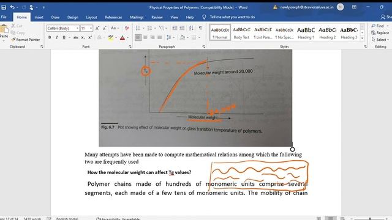The image size is (392, 220).
Task: Click the Replace command
Action: tap(380, 32)
